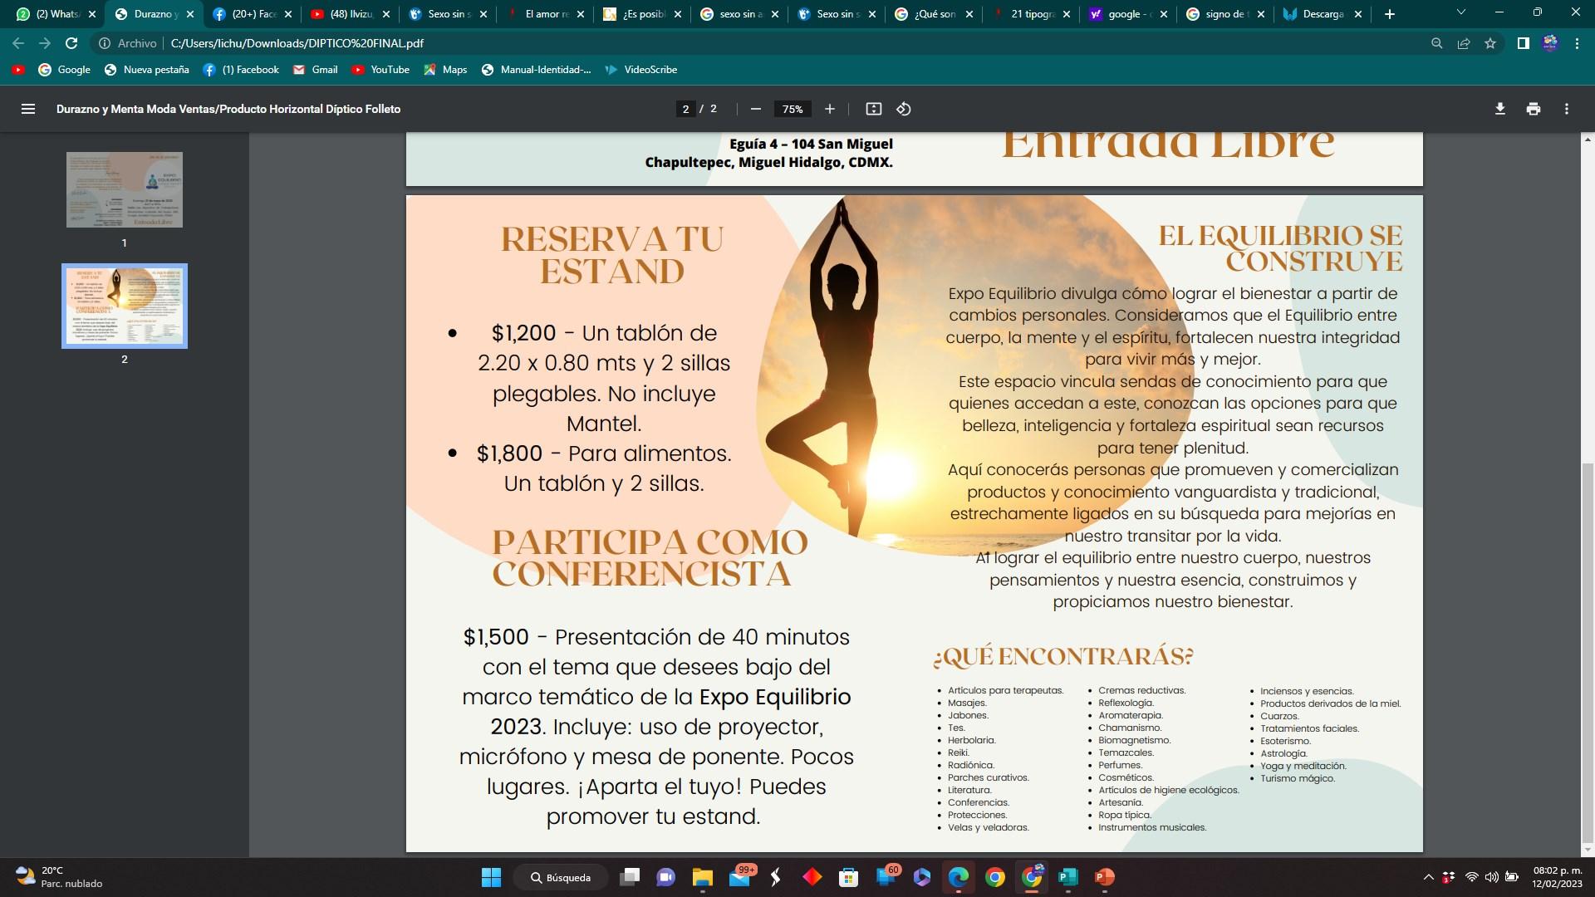Switch to the WhatsApp tab
Image resolution: width=1595 pixels, height=897 pixels.
(x=56, y=14)
